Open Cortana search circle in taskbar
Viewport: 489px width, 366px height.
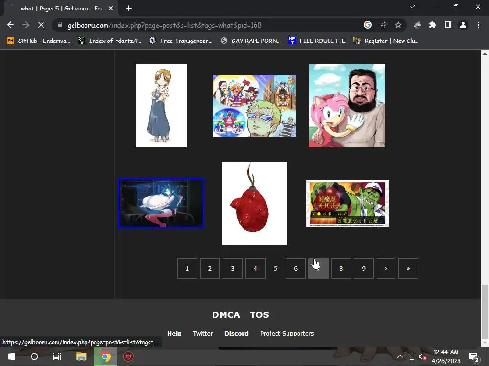coord(34,356)
